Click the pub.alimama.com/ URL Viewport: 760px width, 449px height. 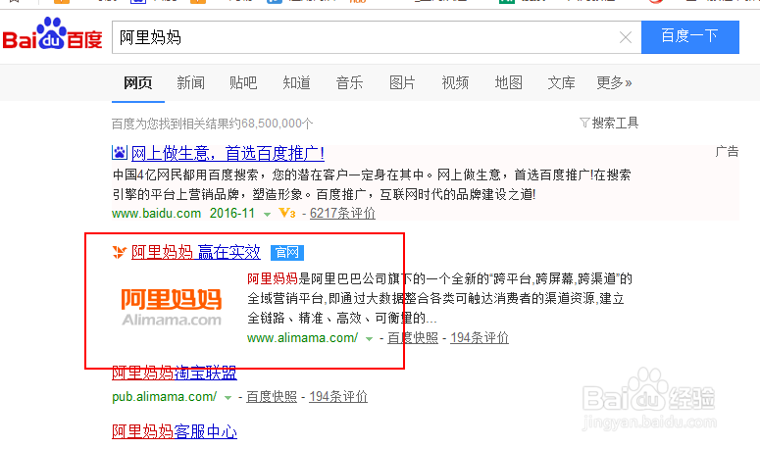point(165,397)
